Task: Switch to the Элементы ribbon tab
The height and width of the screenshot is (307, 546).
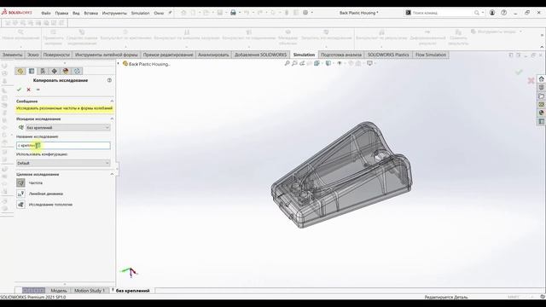Action: [12, 55]
